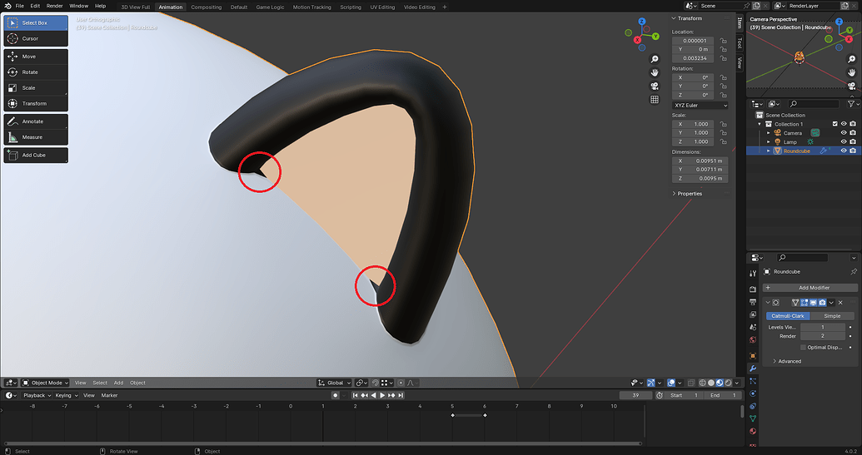862x455 pixels.
Task: Toggle viewport gizmos button
Action: pos(651,383)
